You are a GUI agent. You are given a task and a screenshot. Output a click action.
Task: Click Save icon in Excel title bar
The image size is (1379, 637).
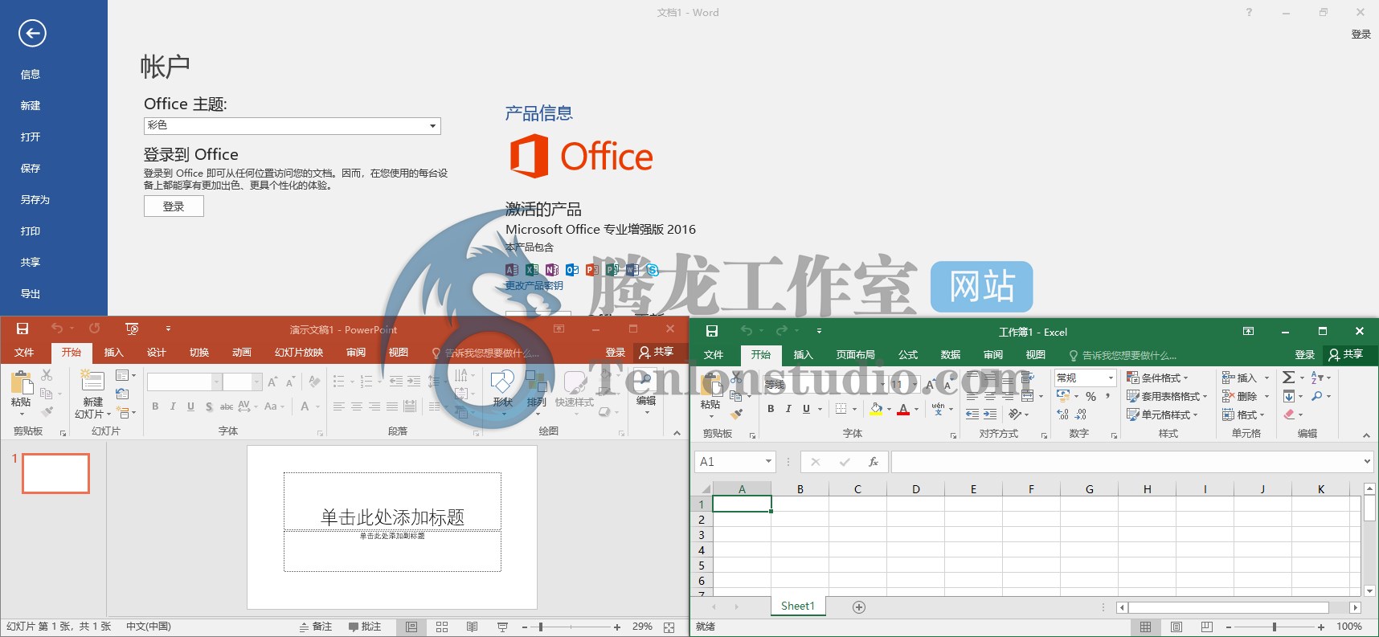[711, 331]
